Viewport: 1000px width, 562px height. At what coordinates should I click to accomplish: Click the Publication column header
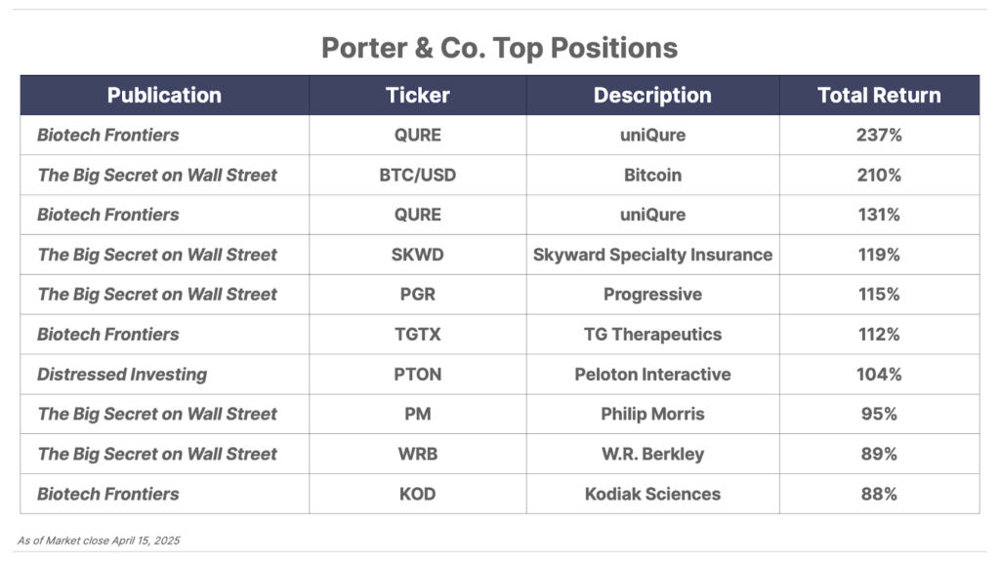point(164,95)
